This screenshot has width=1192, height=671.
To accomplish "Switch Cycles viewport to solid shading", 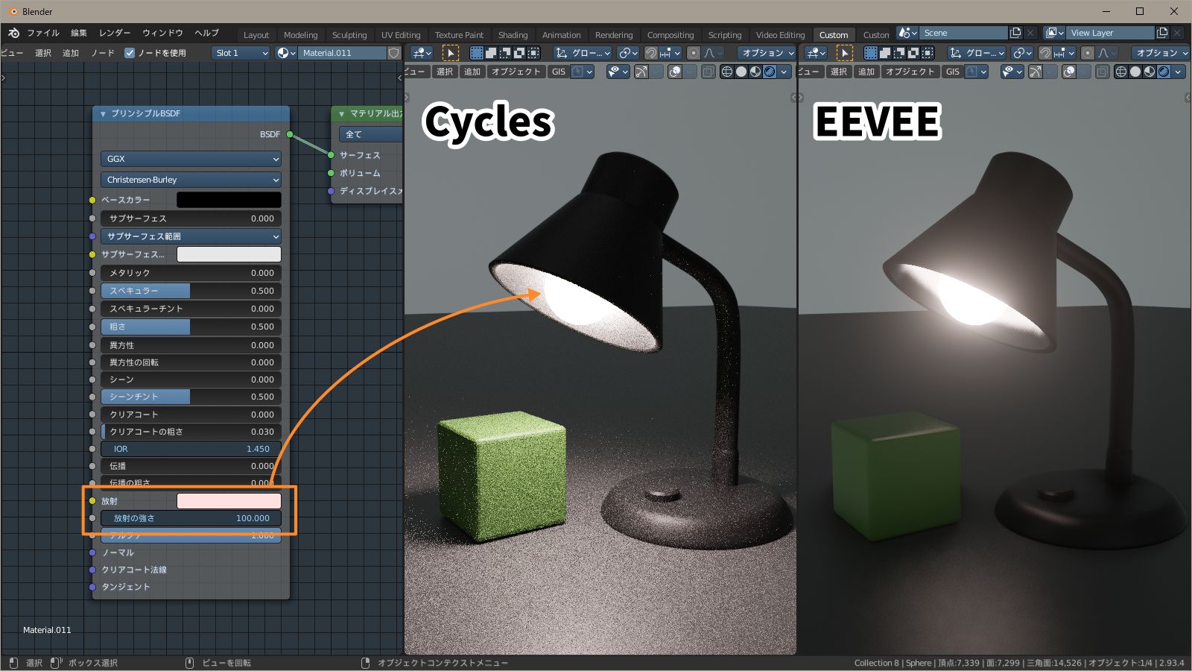I will point(741,72).
